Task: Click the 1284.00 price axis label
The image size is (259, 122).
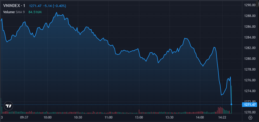Action: coord(250,37)
